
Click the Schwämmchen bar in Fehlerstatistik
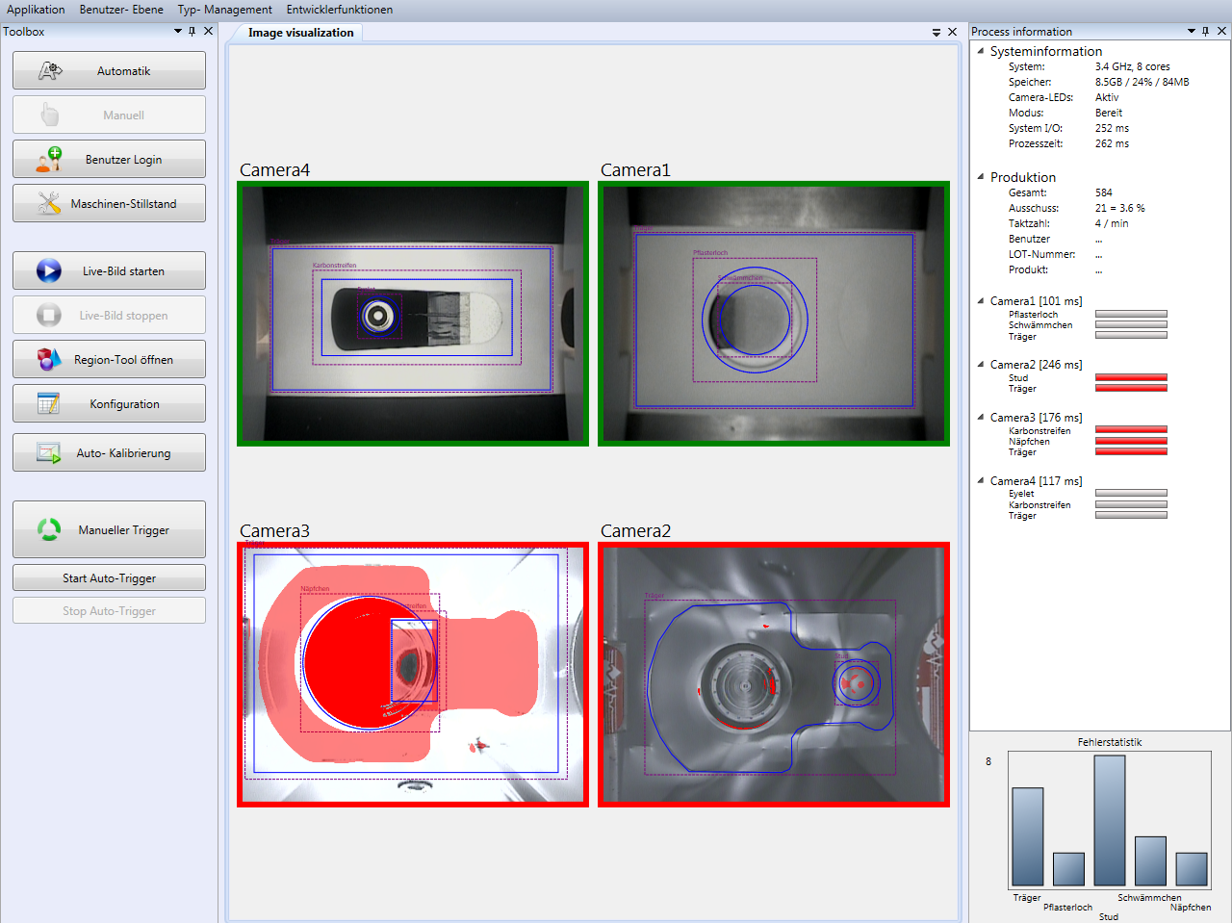(x=1151, y=860)
